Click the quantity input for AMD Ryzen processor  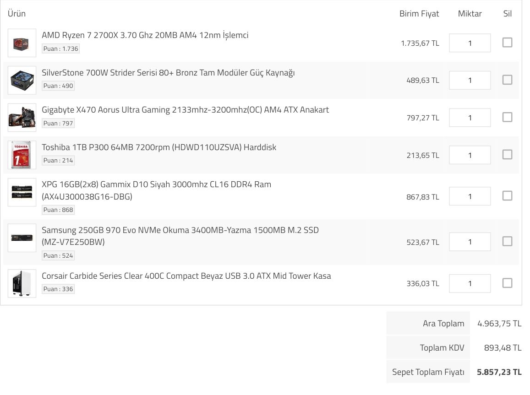(x=470, y=43)
